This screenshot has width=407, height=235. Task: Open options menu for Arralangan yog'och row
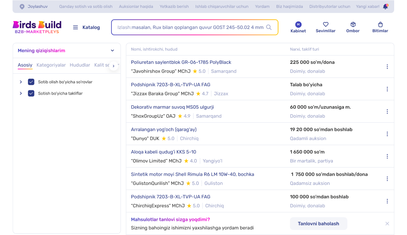tap(387, 134)
